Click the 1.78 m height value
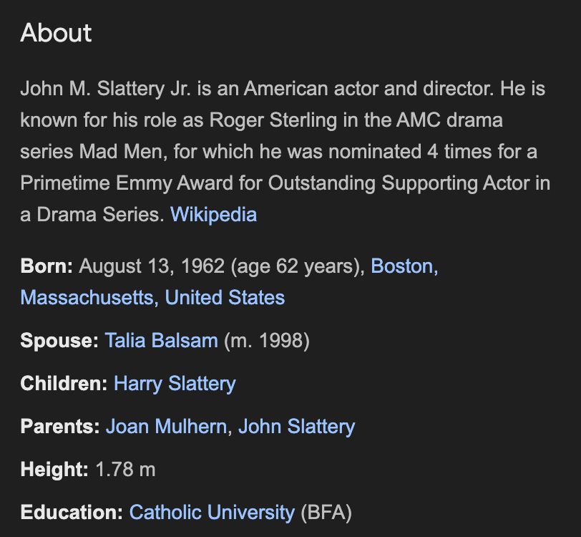 pyautogui.click(x=126, y=470)
